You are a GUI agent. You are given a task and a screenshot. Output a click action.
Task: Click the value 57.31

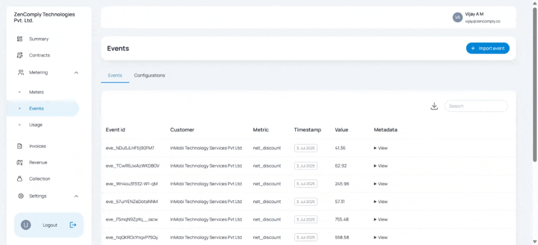pos(339,201)
